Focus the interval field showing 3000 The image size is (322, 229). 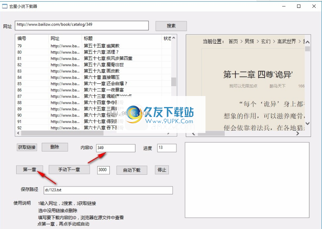click(x=103, y=170)
